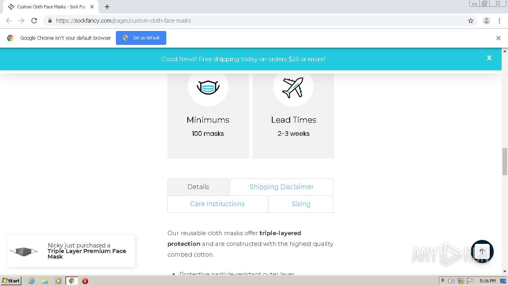Open a new tab with the plus icon
This screenshot has width=508, height=286.
107,7
